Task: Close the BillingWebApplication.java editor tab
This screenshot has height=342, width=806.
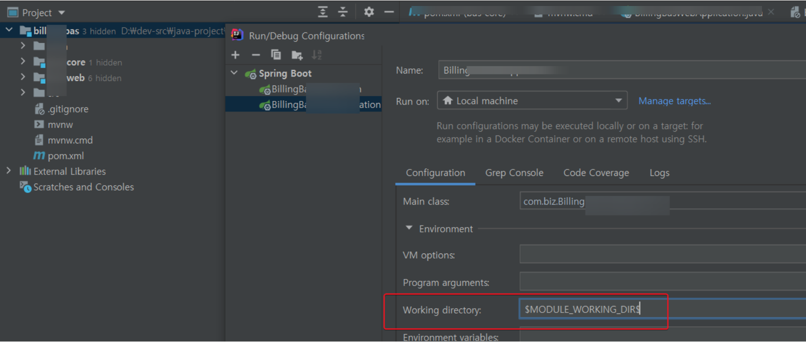Action: pyautogui.click(x=771, y=11)
